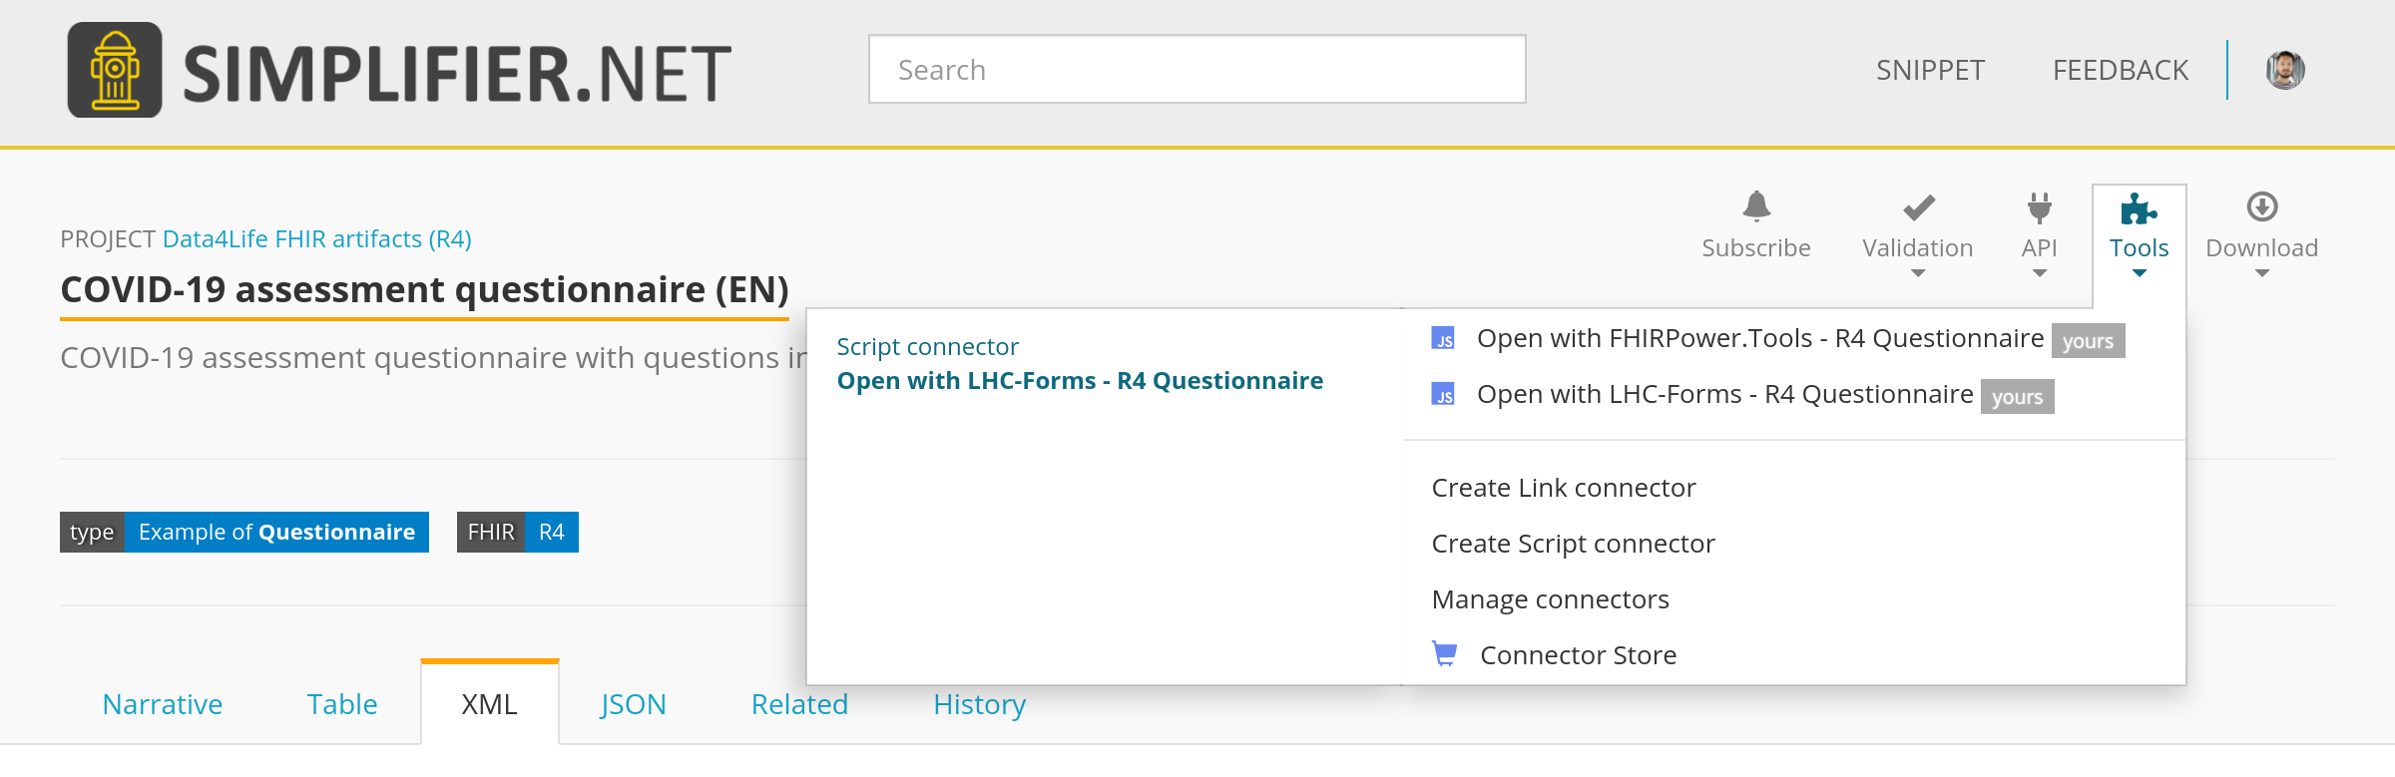Click the API plug icon
This screenshot has height=777, width=2395.
tap(2040, 207)
